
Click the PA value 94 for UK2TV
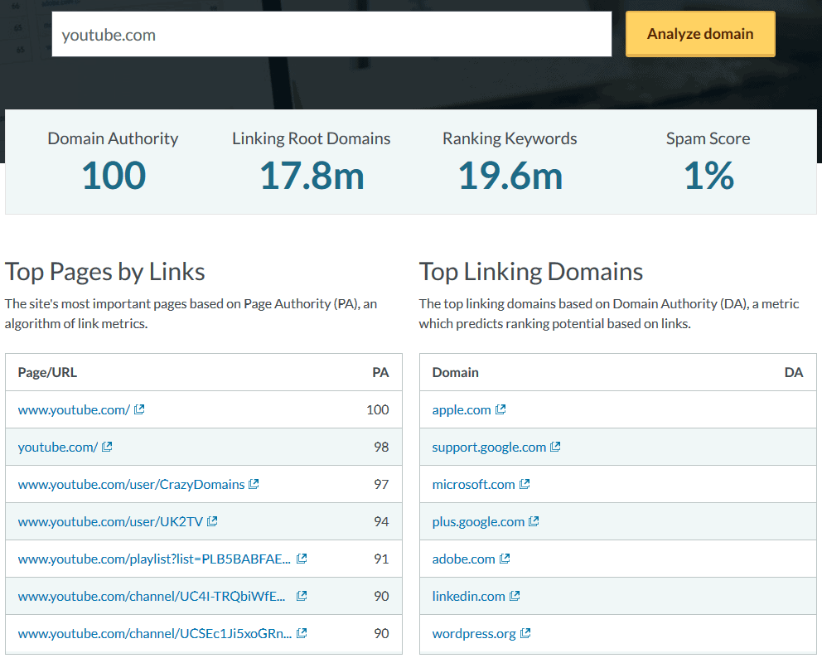[381, 521]
